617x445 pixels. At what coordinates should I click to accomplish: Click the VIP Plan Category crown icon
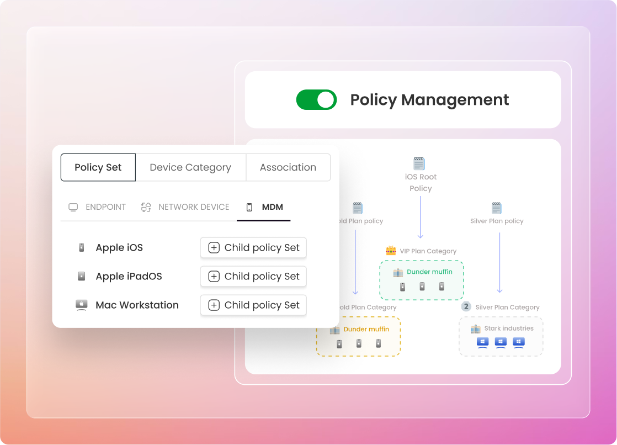pos(391,251)
